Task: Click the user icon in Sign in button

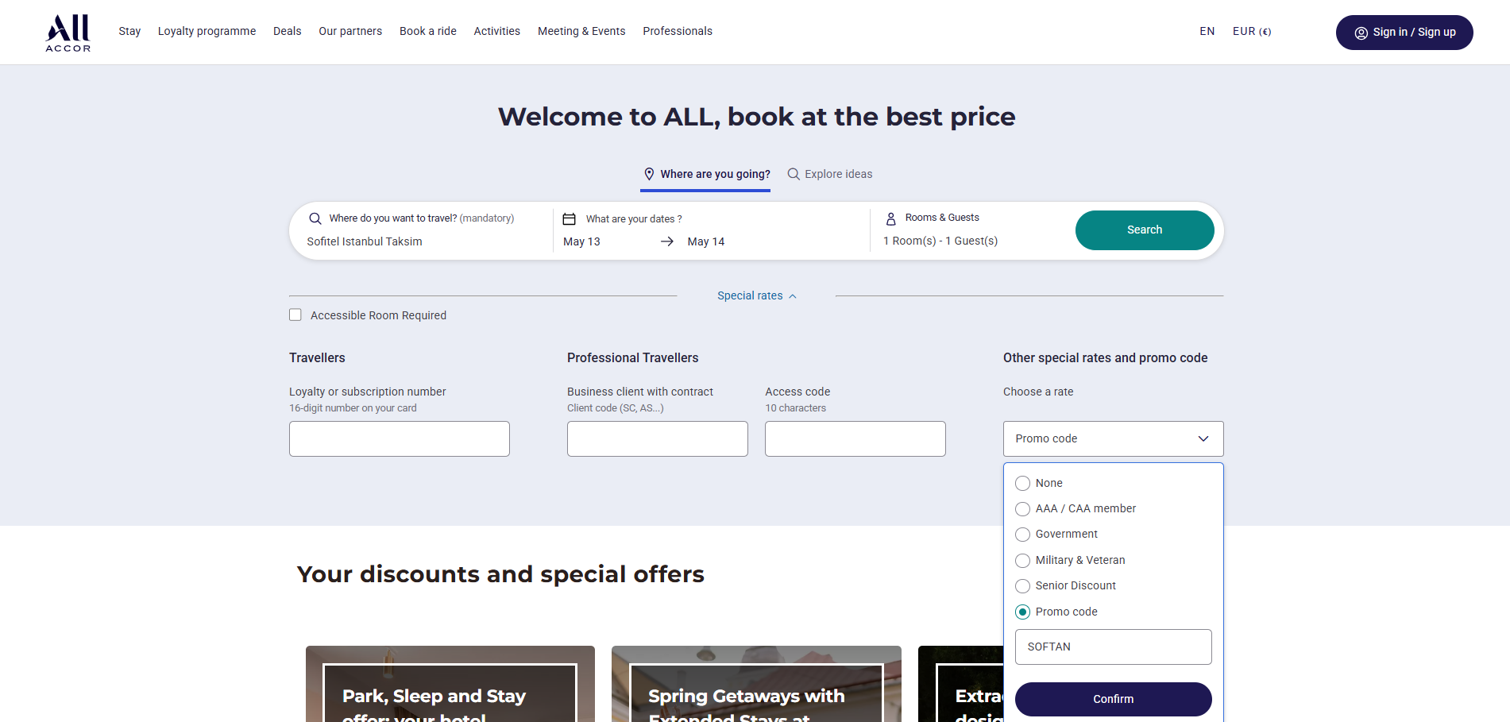Action: pyautogui.click(x=1361, y=33)
